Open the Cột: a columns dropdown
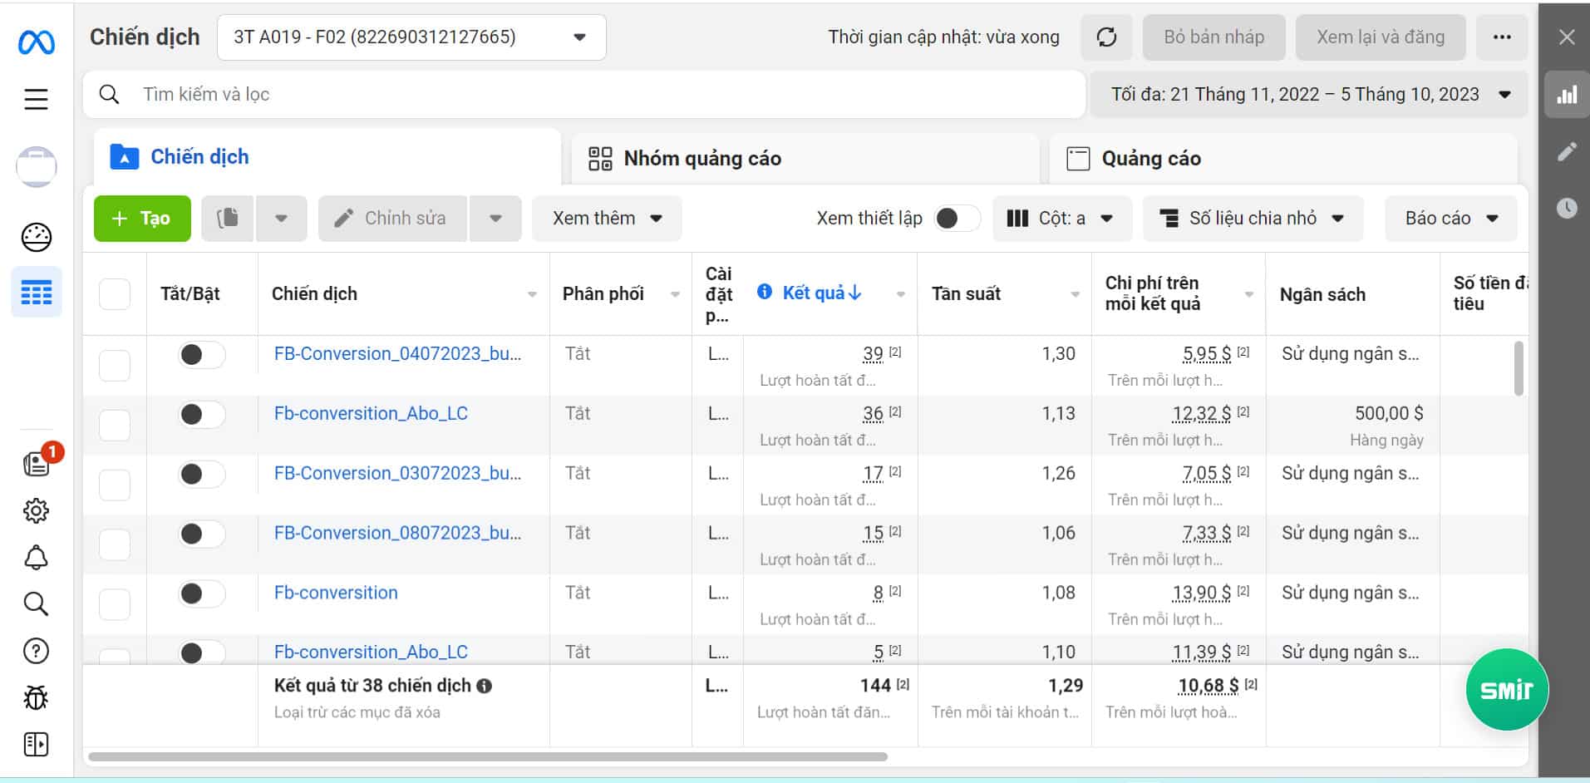The height and width of the screenshot is (783, 1590). tap(1061, 219)
